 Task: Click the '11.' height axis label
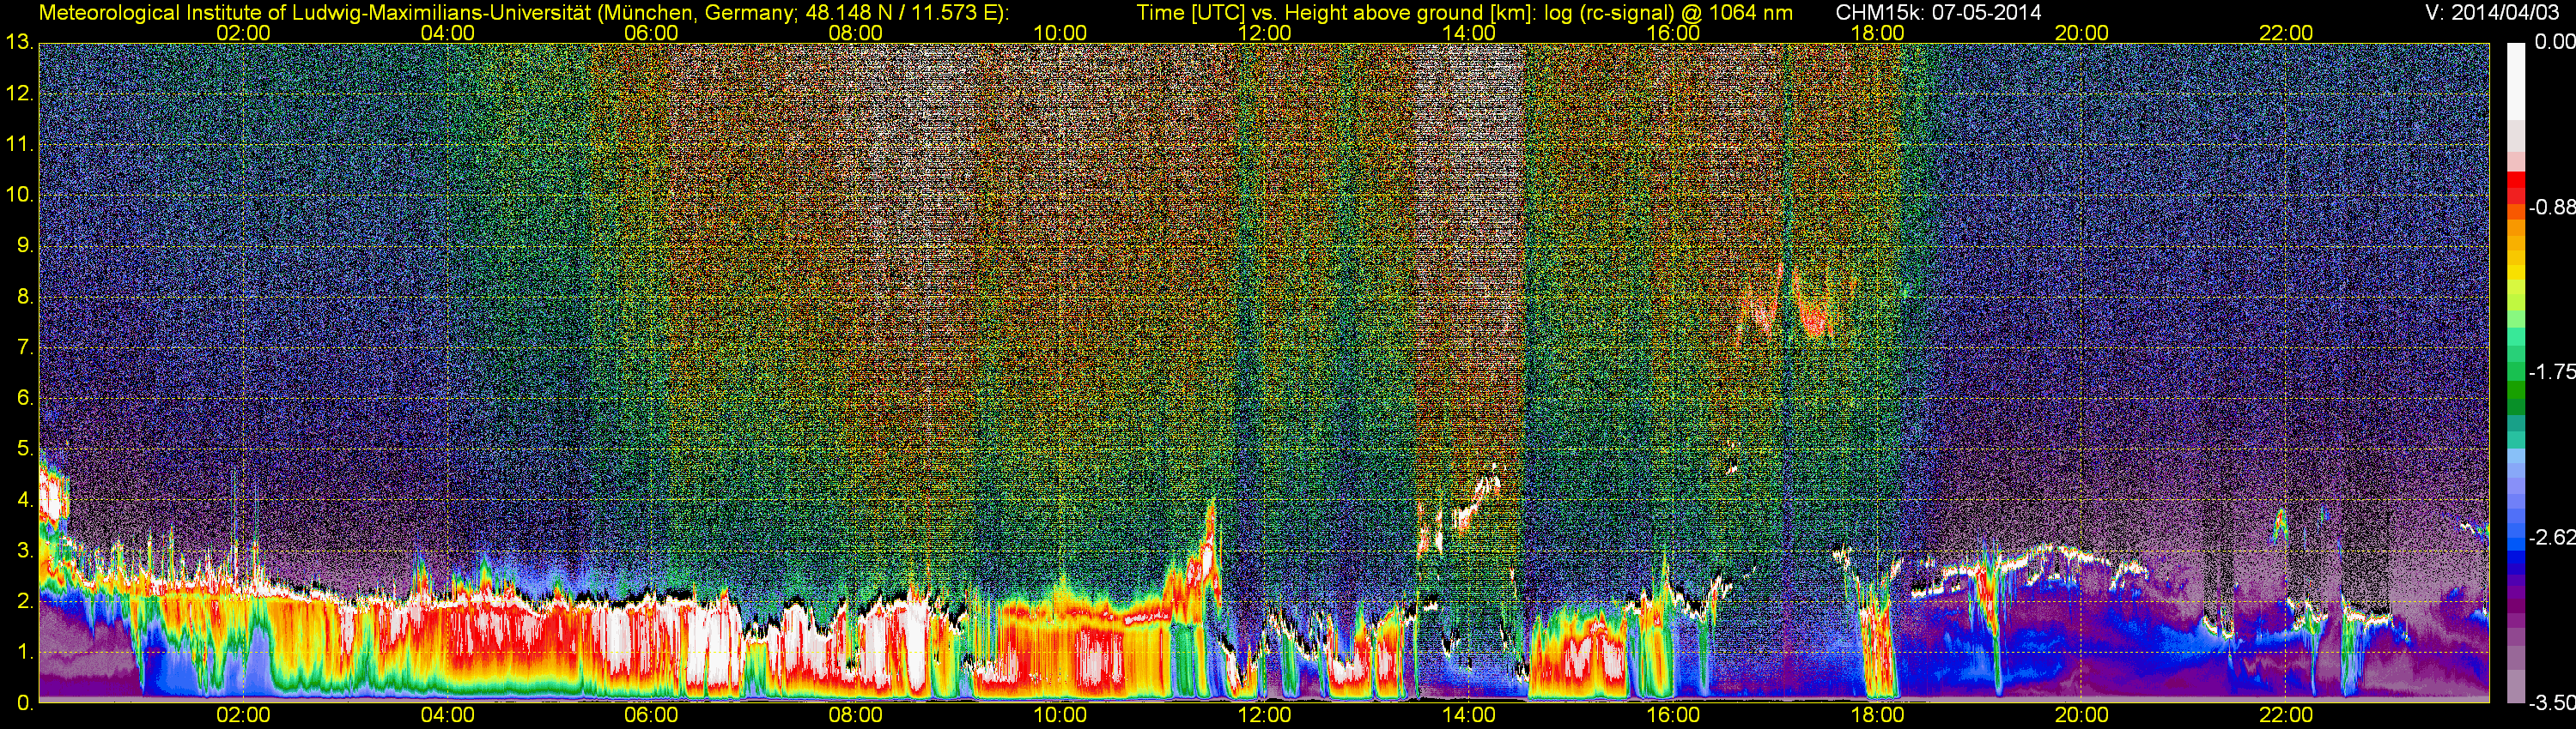click(x=20, y=144)
